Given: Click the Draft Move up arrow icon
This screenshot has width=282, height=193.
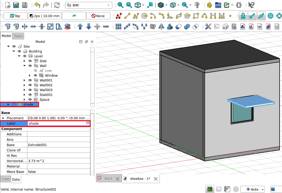Looking at the screenshot, I should coord(80,27).
